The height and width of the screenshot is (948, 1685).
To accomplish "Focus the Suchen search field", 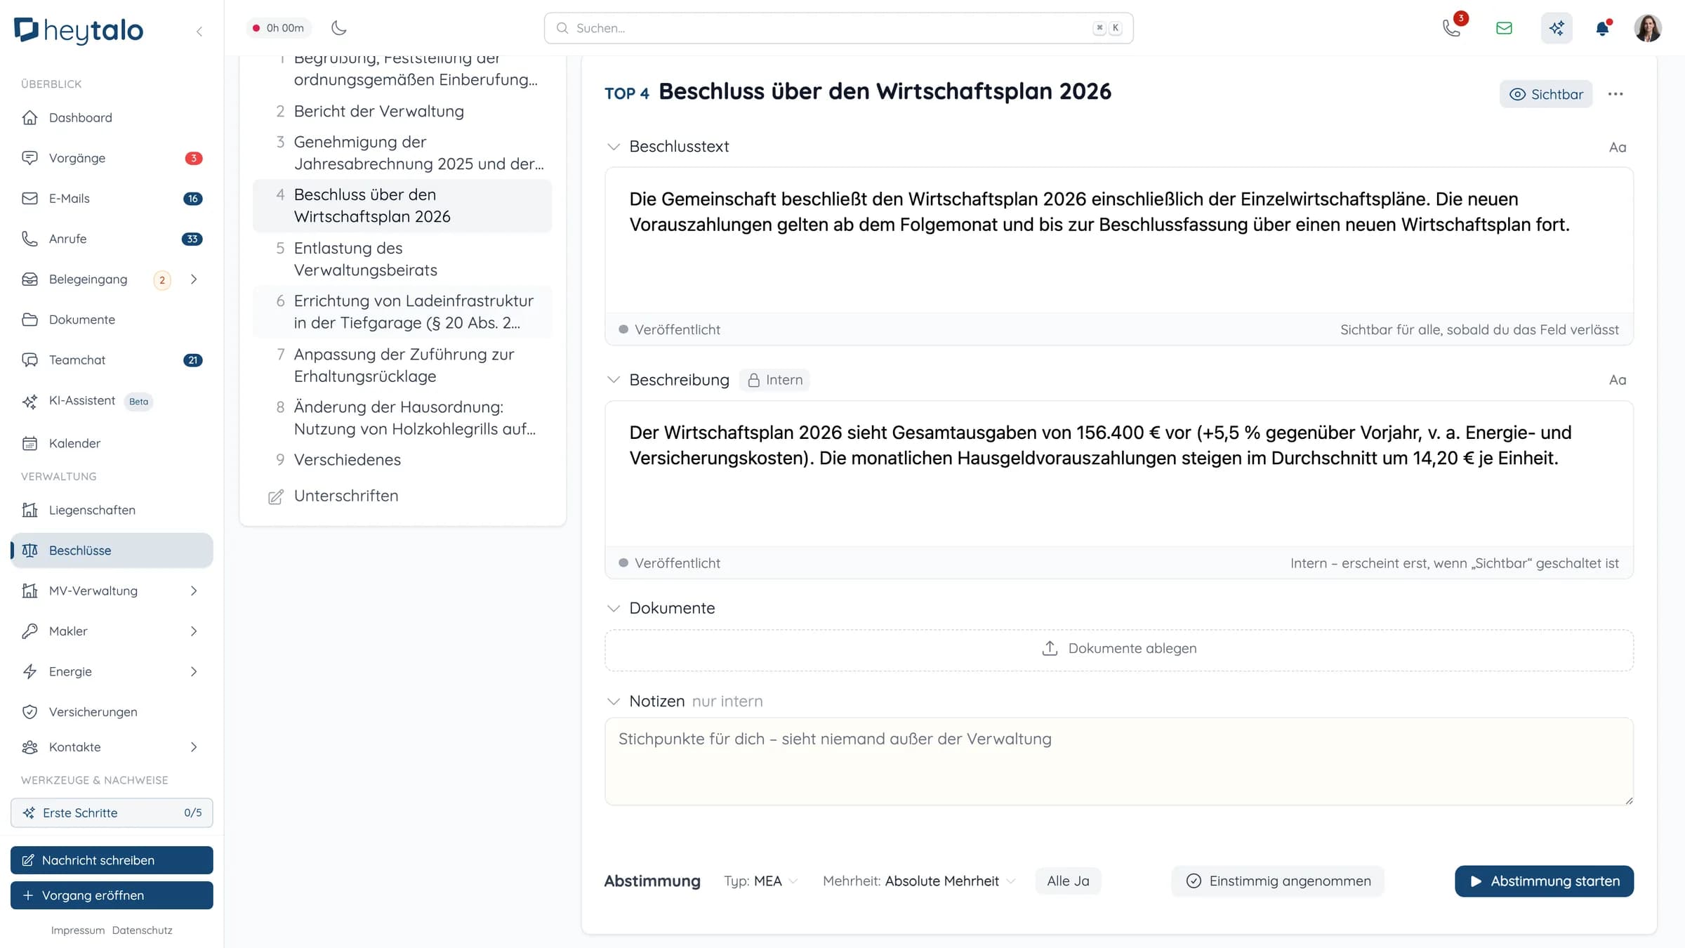I will pyautogui.click(x=838, y=28).
